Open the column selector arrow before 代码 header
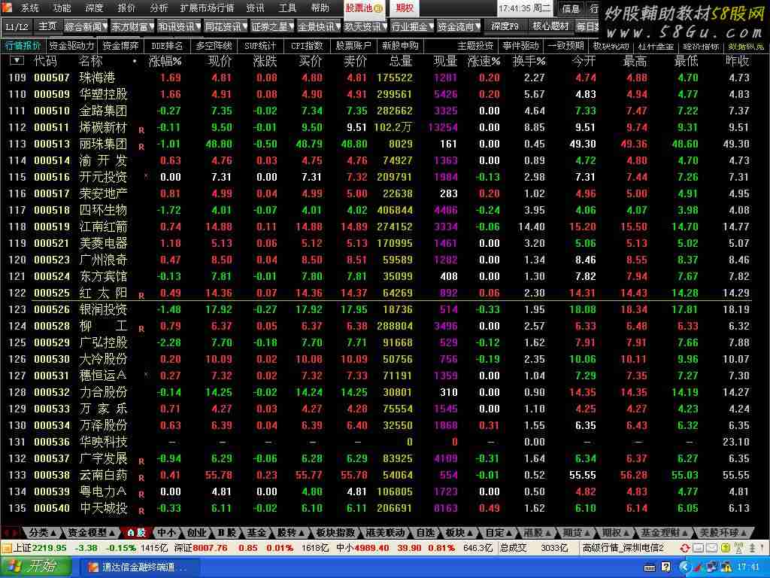Screen dimensions: 770x578 (x=17, y=60)
